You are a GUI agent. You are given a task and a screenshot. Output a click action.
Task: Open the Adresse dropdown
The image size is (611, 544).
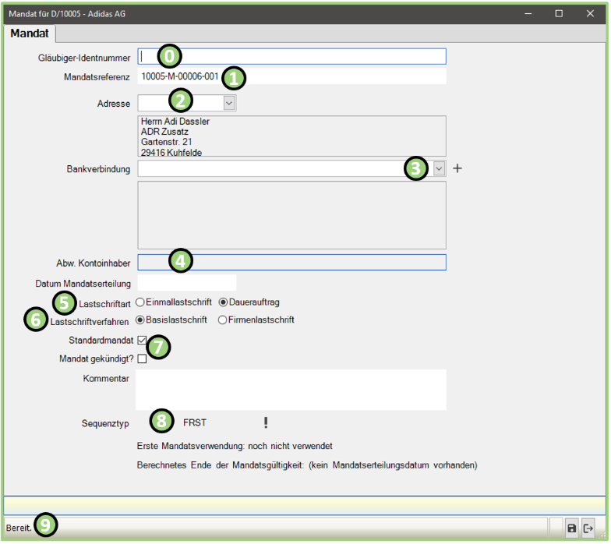(228, 102)
